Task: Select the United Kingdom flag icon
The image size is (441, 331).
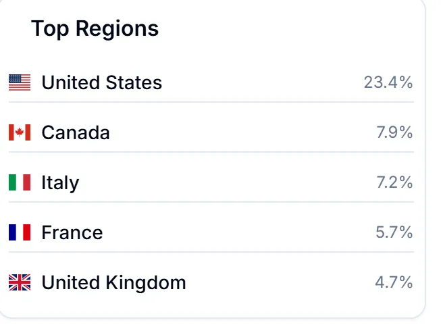Action: pyautogui.click(x=20, y=282)
